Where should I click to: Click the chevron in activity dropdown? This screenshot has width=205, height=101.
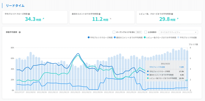(x=196, y=32)
